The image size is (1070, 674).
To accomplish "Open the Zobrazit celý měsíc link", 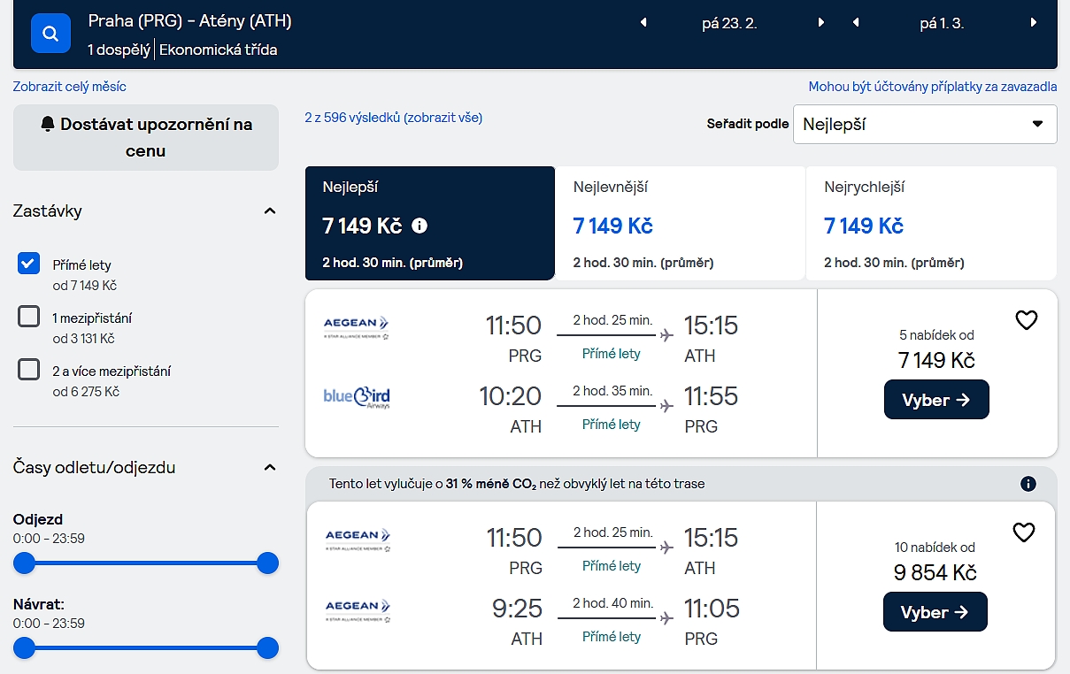I will click(70, 87).
